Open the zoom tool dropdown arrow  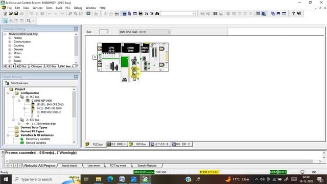pyautogui.click(x=33, y=20)
